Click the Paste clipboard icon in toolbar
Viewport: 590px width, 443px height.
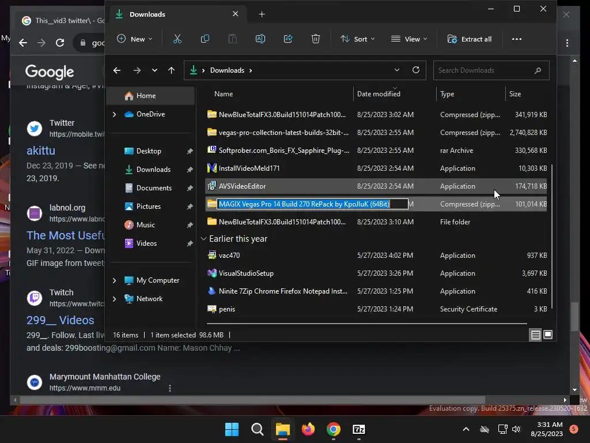click(233, 39)
